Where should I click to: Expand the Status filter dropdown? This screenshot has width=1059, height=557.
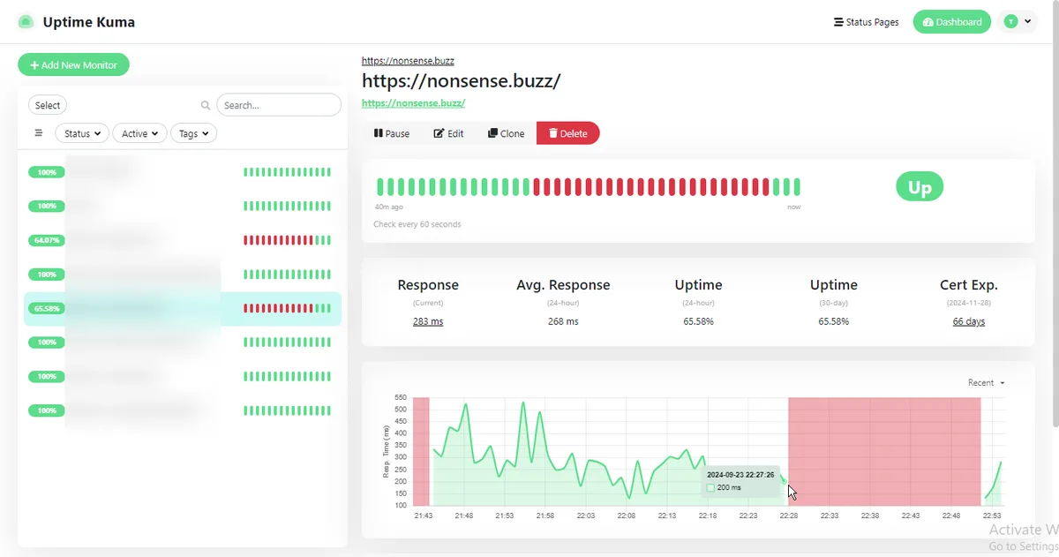82,133
